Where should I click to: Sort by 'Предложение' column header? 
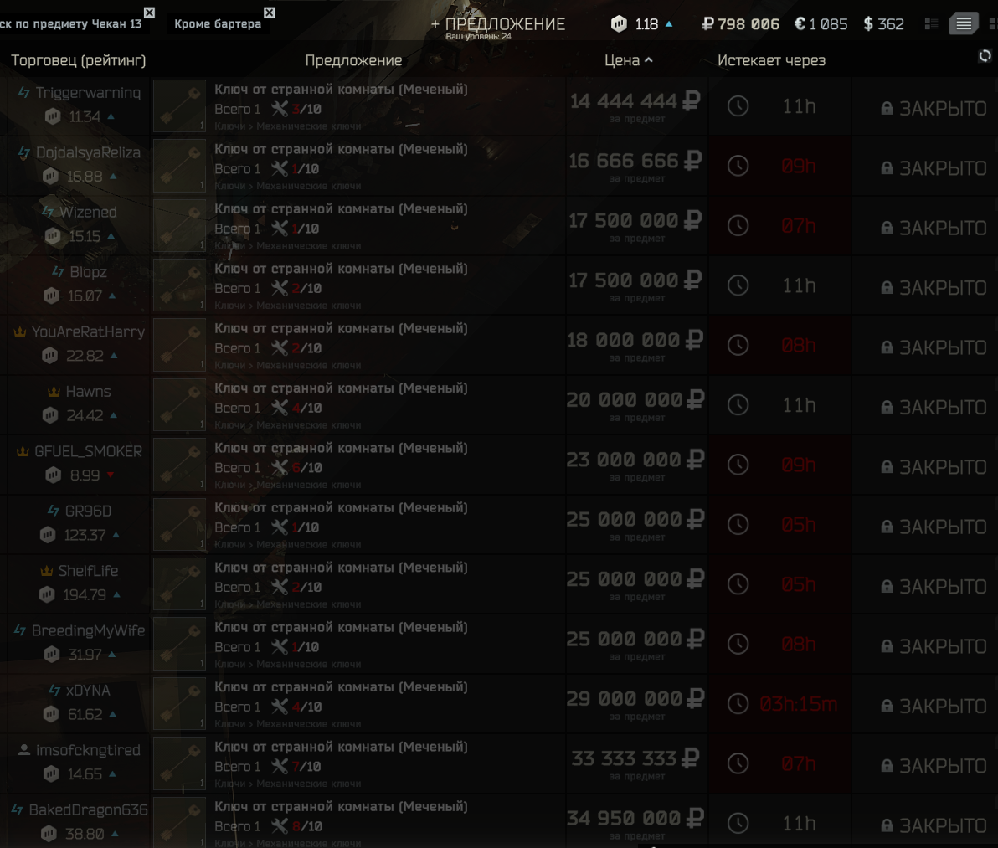(x=353, y=60)
